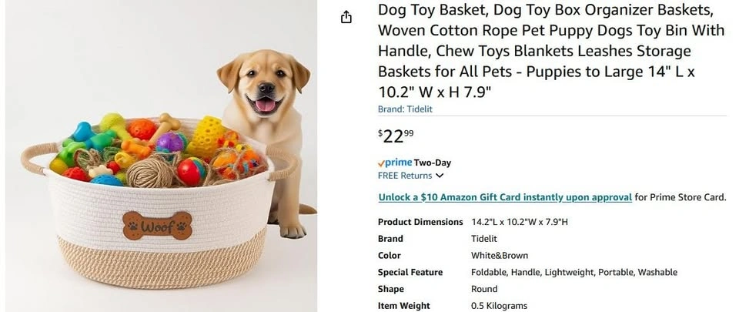
Task: Click the Special Feature label
Action: coord(410,273)
